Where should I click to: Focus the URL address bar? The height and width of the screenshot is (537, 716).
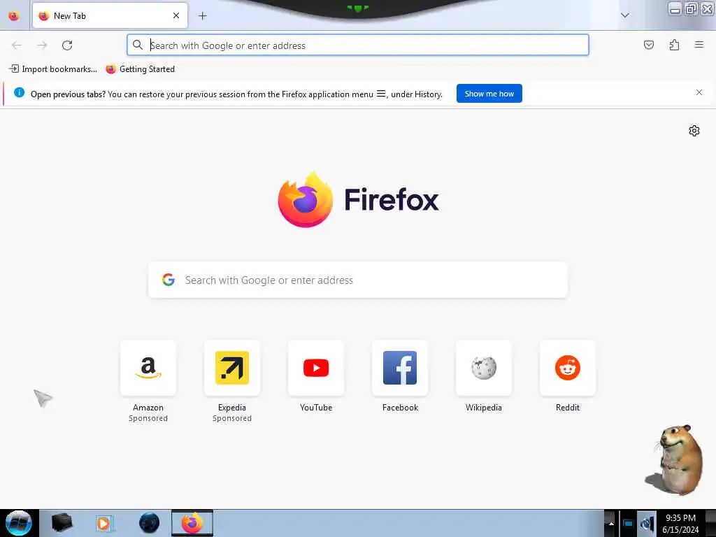click(x=357, y=45)
